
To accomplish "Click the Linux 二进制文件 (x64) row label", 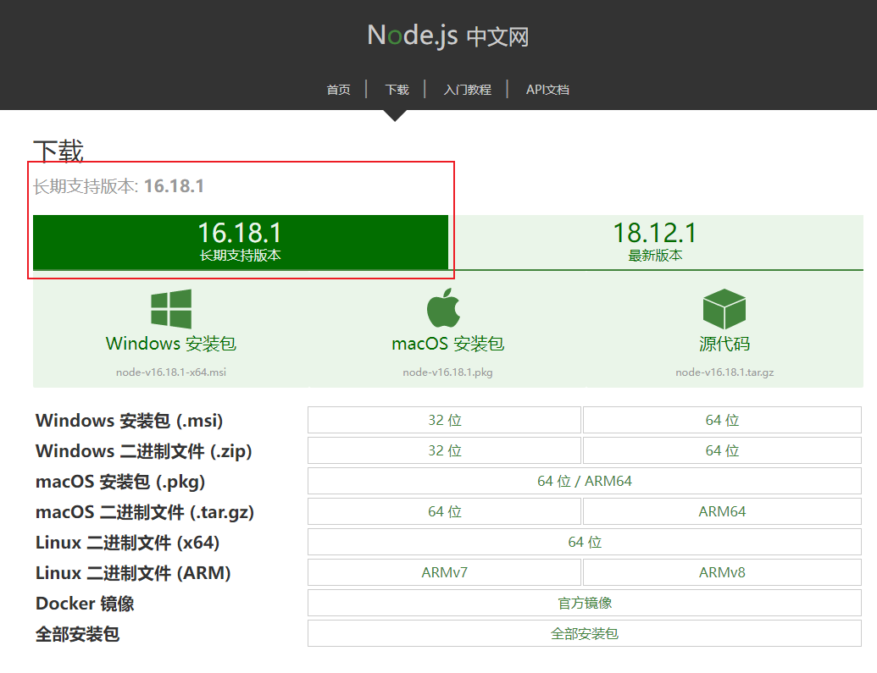I will [x=127, y=542].
